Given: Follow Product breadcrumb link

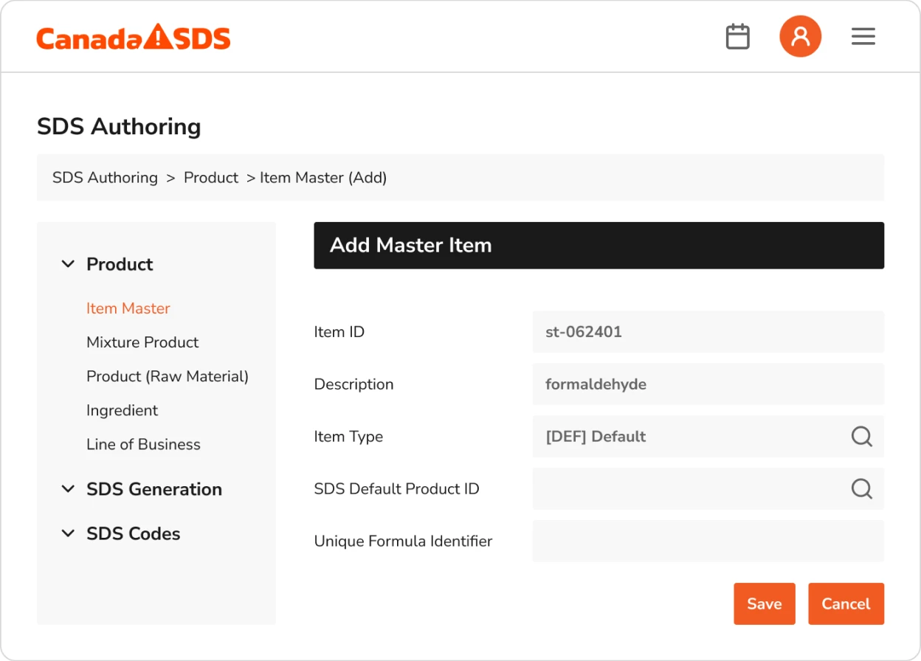Looking at the screenshot, I should pos(211,178).
